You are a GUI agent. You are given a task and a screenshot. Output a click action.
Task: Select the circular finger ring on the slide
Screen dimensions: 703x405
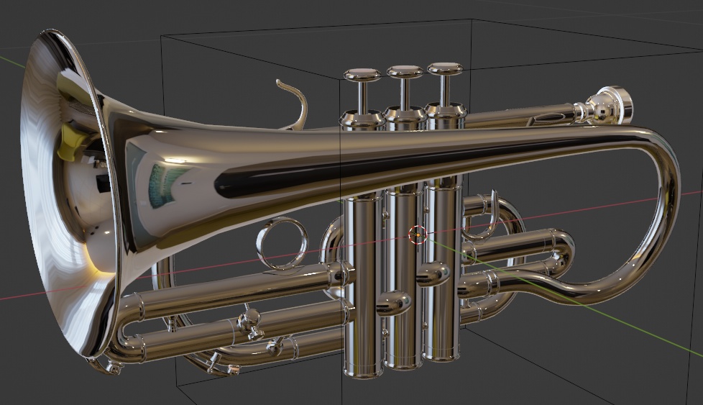click(x=282, y=243)
